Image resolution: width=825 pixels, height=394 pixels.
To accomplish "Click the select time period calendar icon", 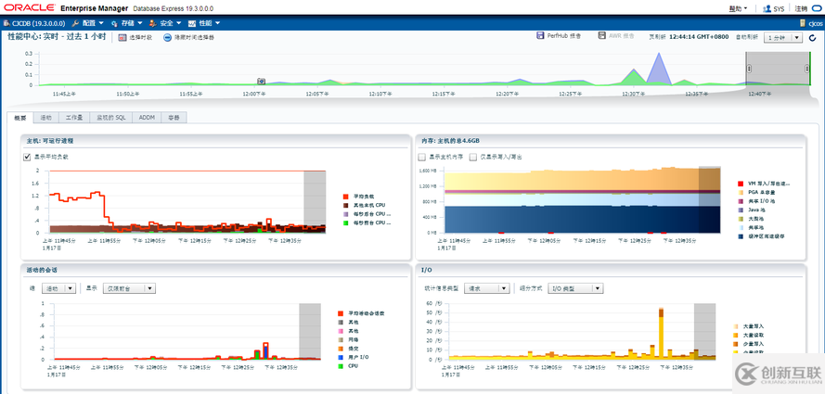I will point(122,37).
